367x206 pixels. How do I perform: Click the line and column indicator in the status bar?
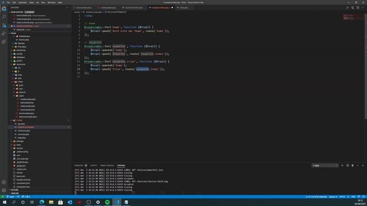click(316, 197)
